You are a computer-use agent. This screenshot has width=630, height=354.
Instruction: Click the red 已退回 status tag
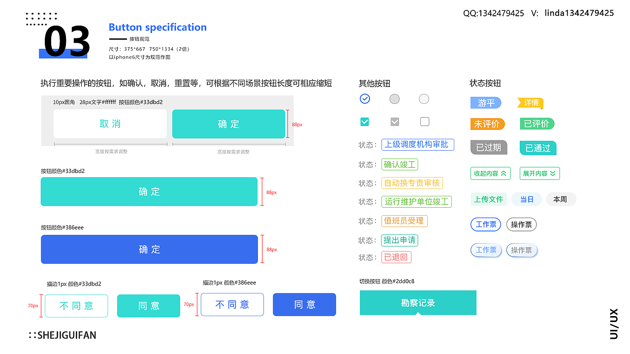pyautogui.click(x=396, y=257)
